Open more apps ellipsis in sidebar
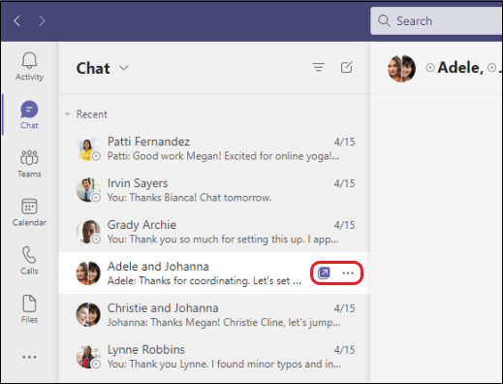This screenshot has width=503, height=384. 29,357
